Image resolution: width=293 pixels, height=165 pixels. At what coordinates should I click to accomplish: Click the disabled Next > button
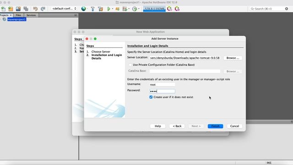pyautogui.click(x=196, y=126)
